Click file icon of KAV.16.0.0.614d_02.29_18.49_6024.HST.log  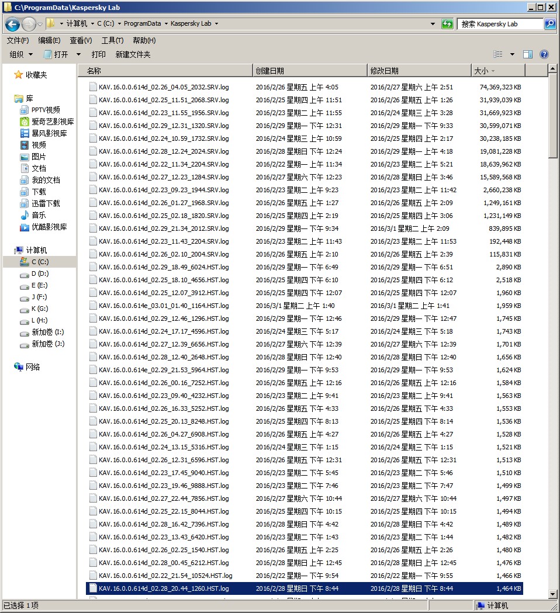(93, 267)
